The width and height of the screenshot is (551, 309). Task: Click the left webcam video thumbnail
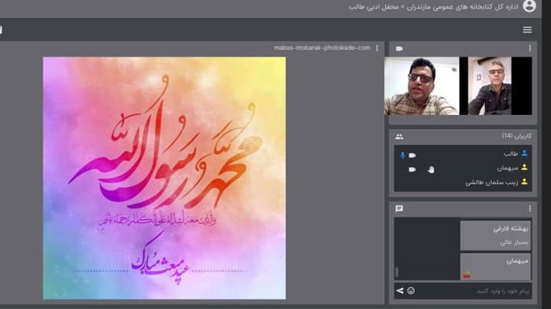tap(422, 86)
